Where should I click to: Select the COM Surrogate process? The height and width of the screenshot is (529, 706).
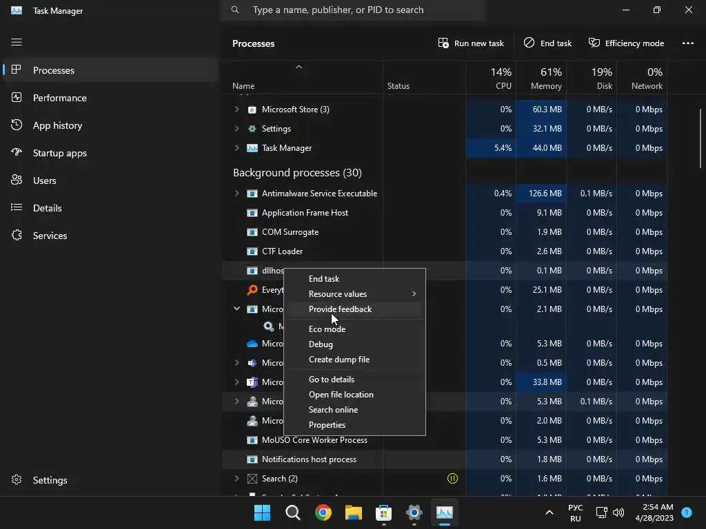point(445,232)
